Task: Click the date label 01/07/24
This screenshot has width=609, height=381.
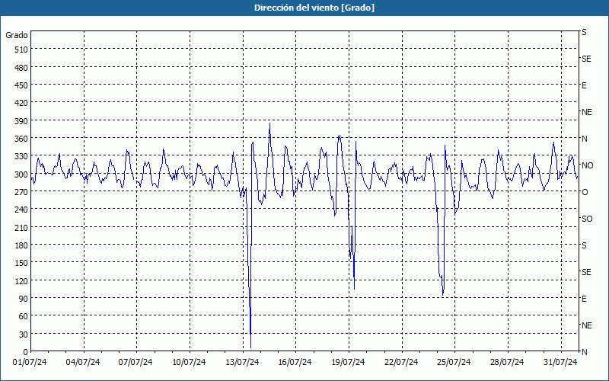Action: 30,363
